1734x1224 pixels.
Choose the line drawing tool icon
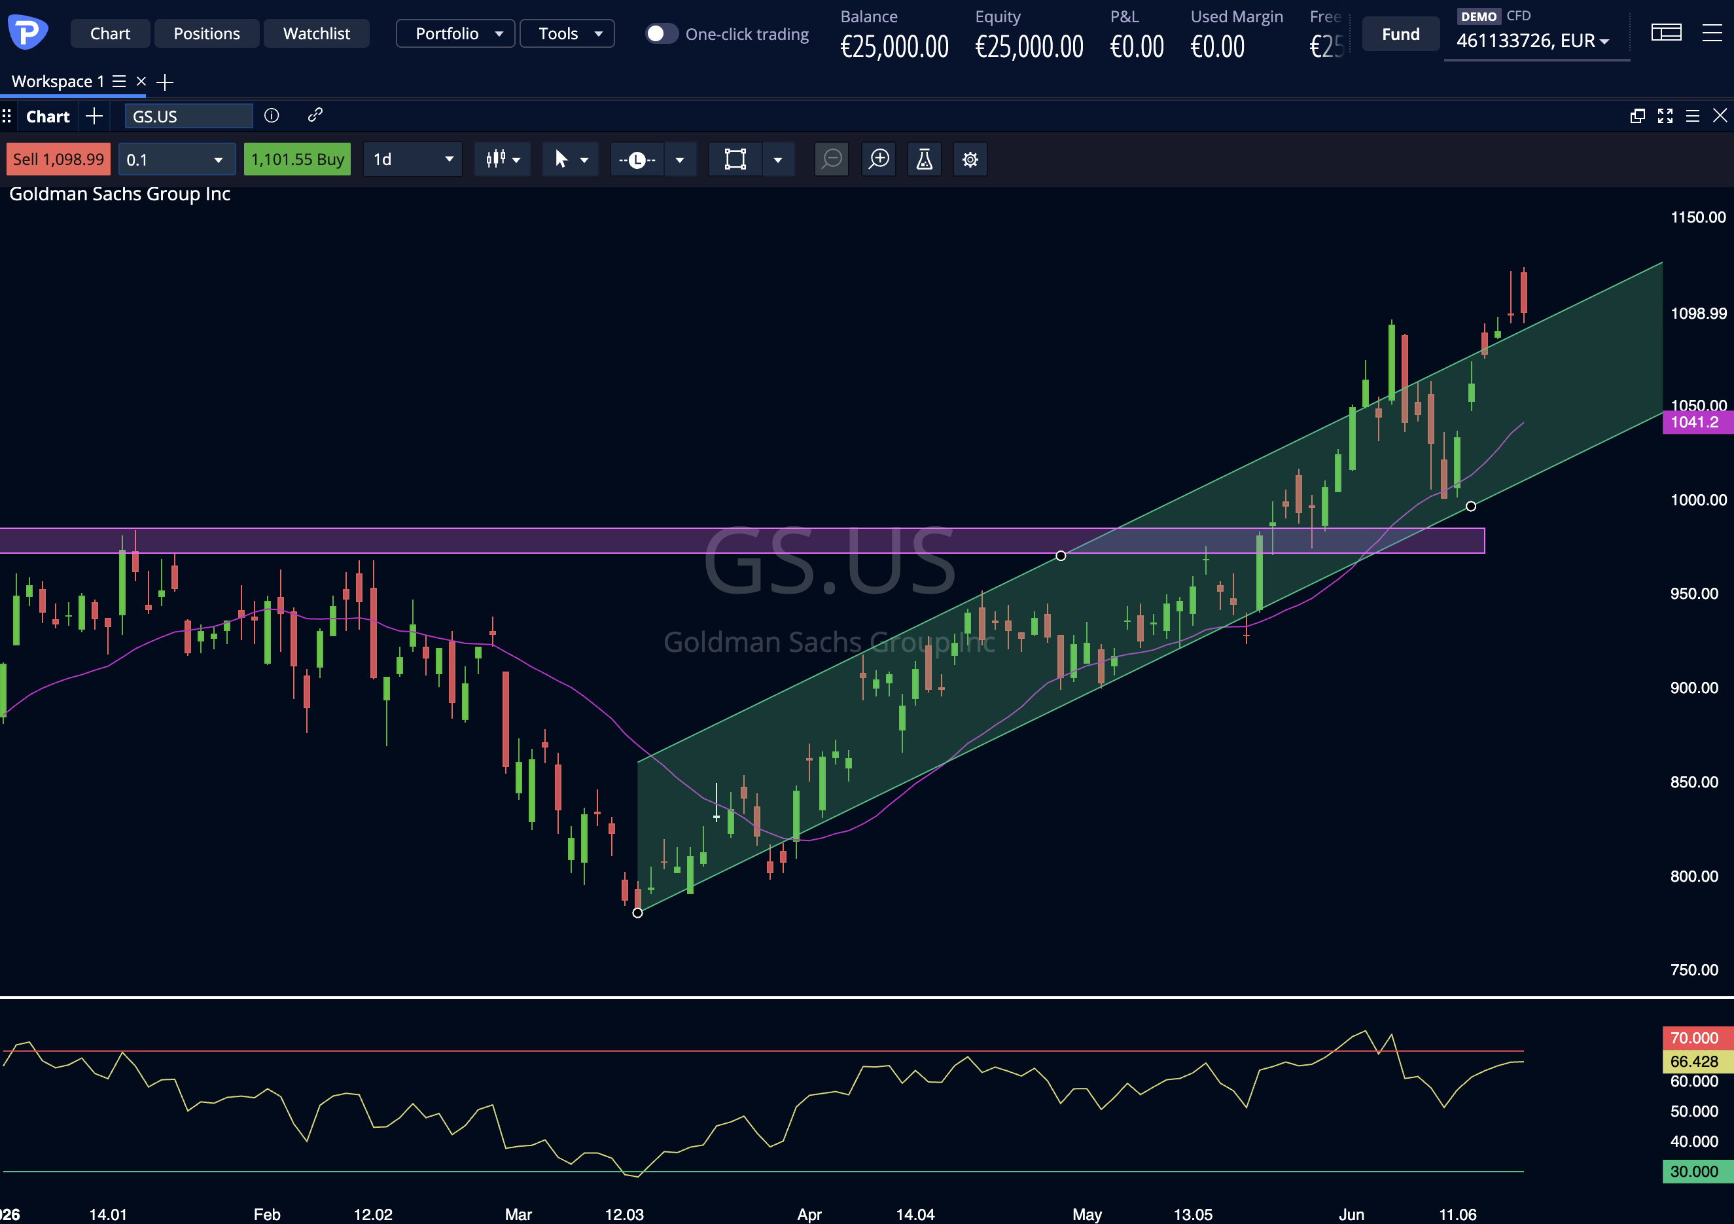pos(637,160)
